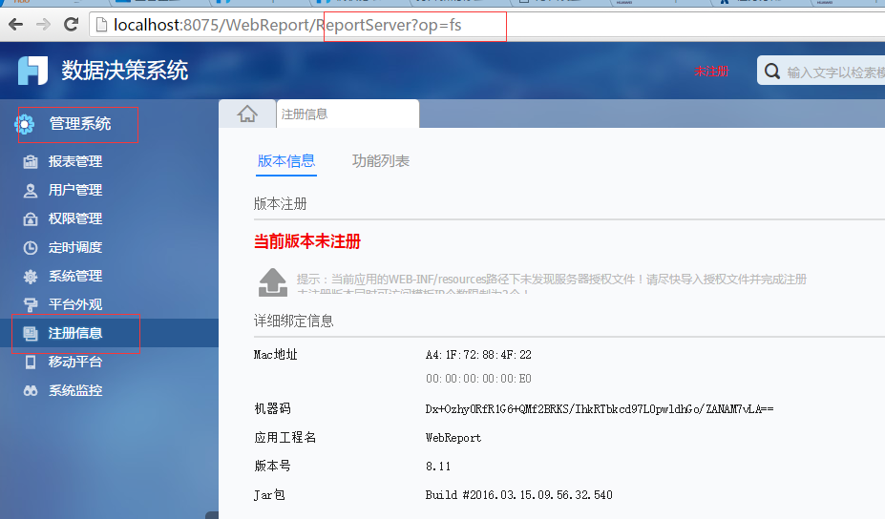Open 移动平台 via its phone icon

click(31, 363)
